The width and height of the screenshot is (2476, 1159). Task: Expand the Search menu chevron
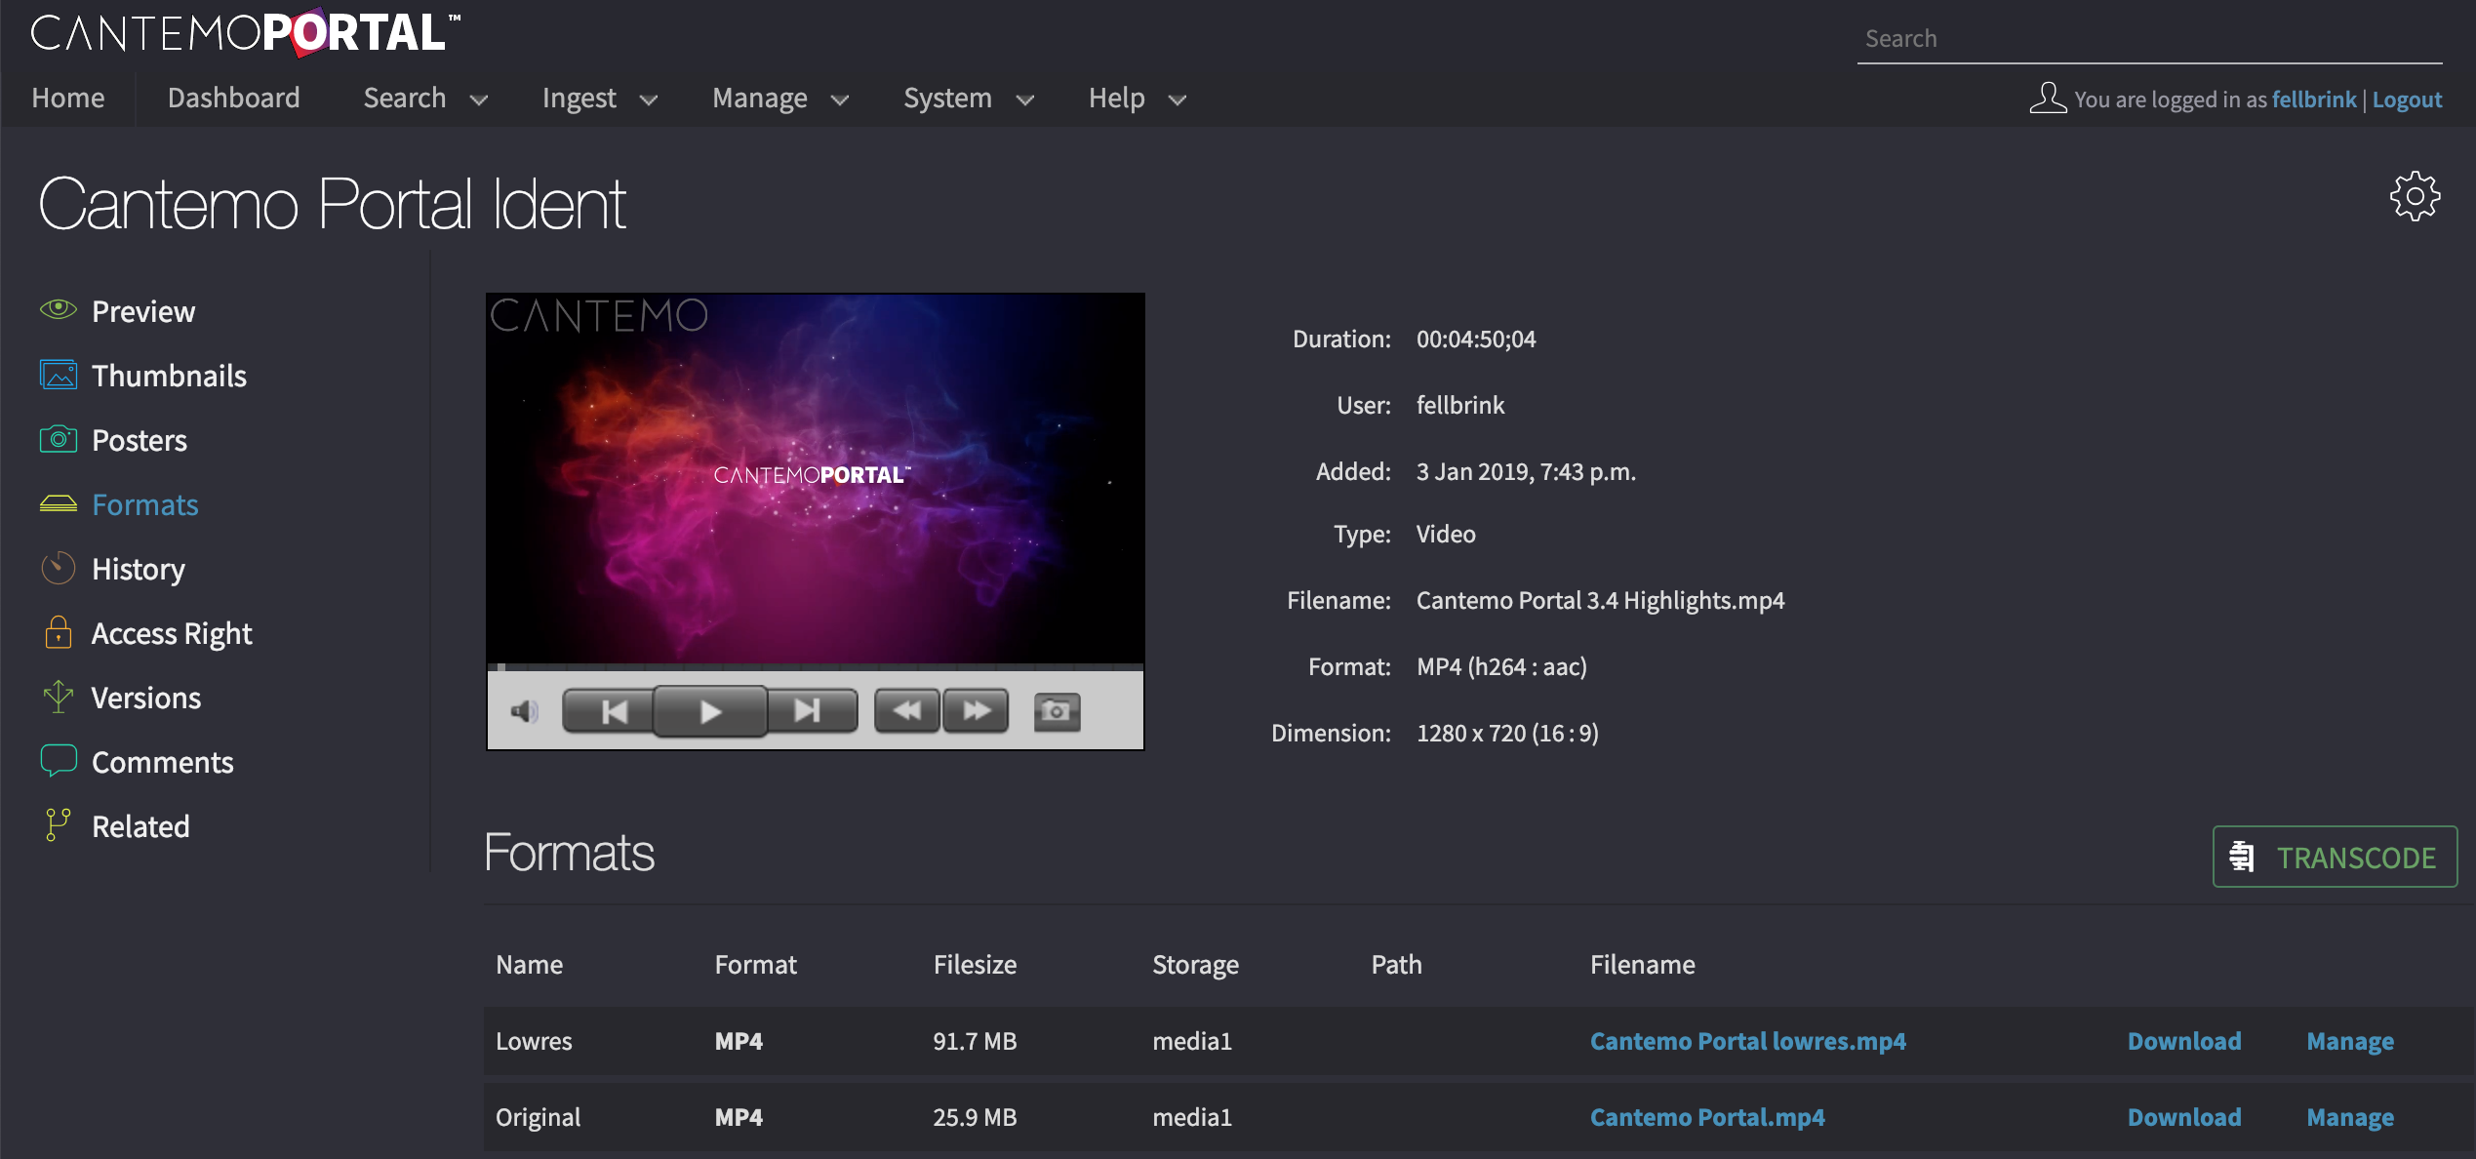pyautogui.click(x=479, y=100)
